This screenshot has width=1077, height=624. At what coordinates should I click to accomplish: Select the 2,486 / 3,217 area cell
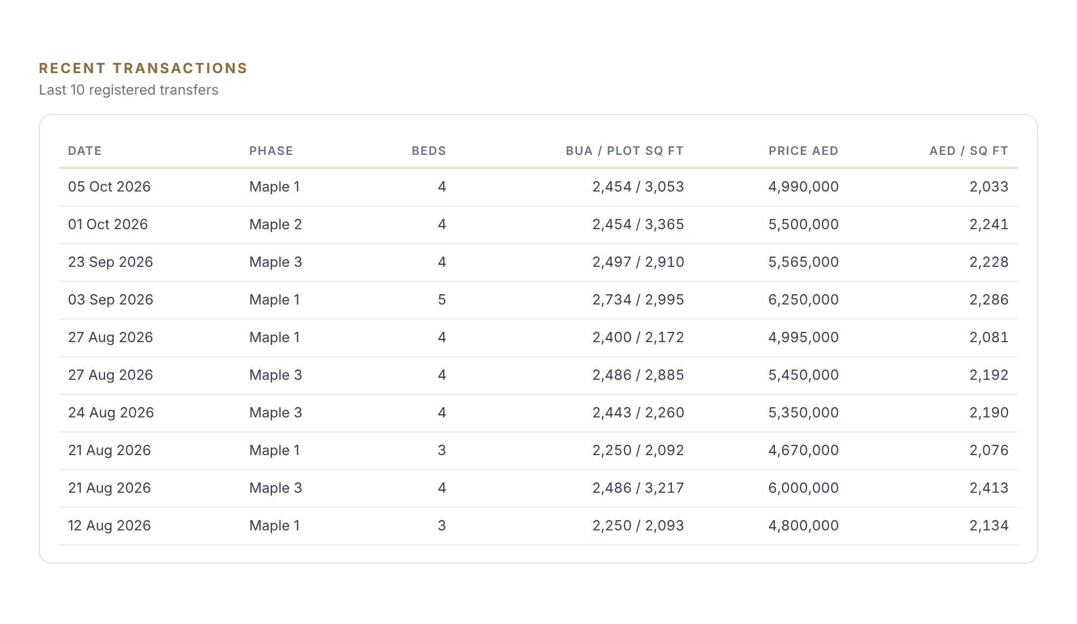pos(638,488)
